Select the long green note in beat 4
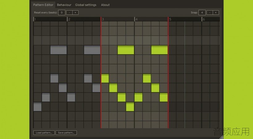The width and height of the screenshot is (253, 139). (x=160, y=50)
